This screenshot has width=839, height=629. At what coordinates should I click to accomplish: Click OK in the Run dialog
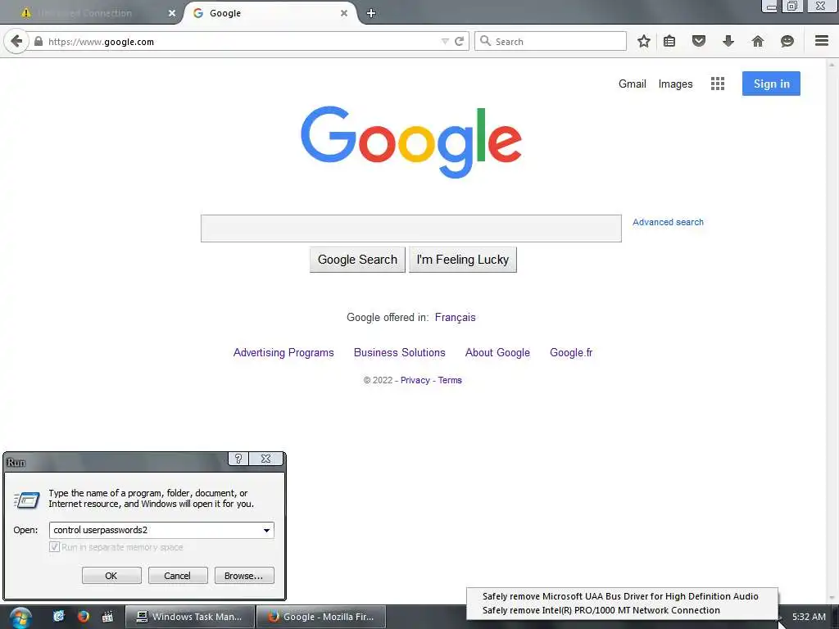click(111, 576)
